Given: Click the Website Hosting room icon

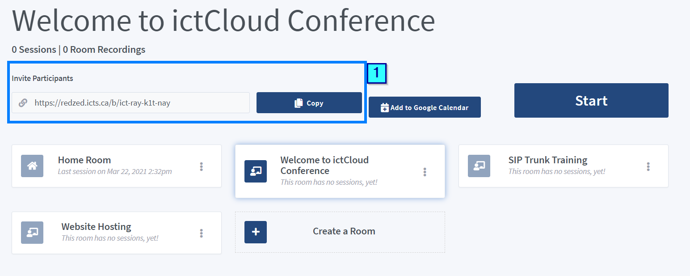Looking at the screenshot, I should pyautogui.click(x=32, y=233).
